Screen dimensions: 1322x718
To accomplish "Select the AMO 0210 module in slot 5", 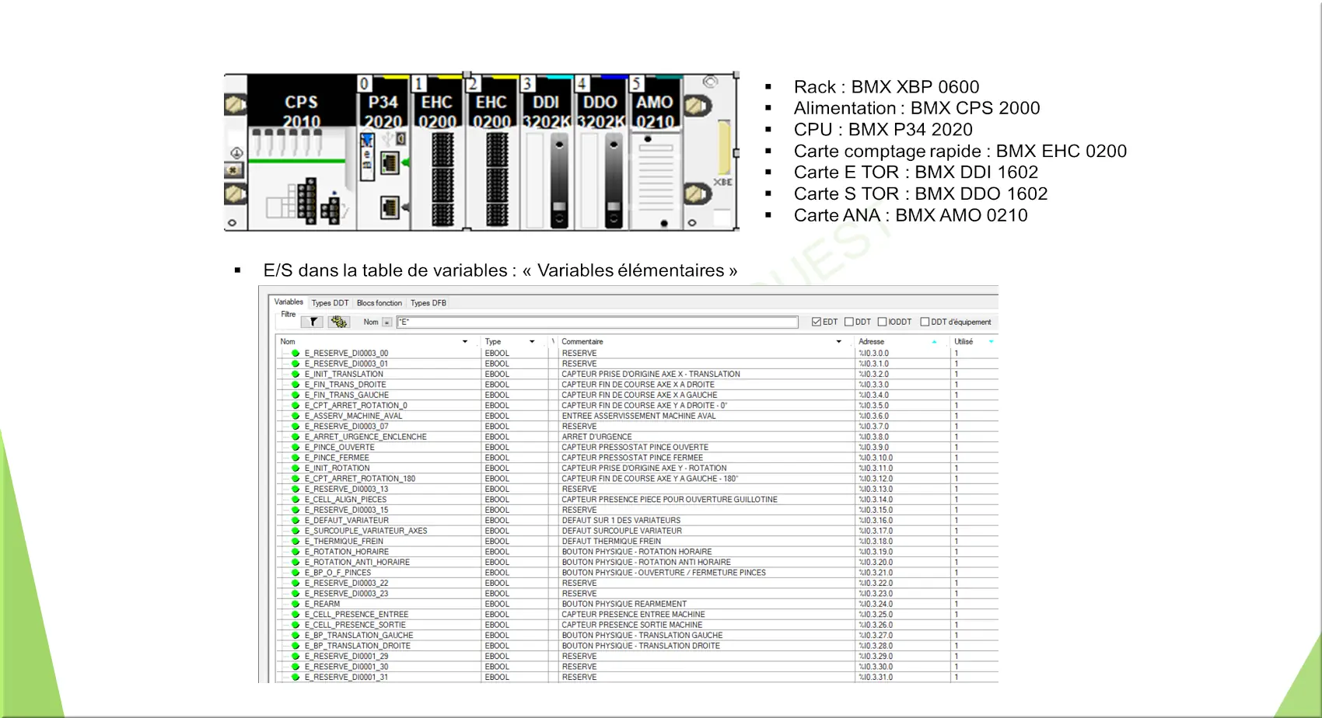I will coord(655,152).
